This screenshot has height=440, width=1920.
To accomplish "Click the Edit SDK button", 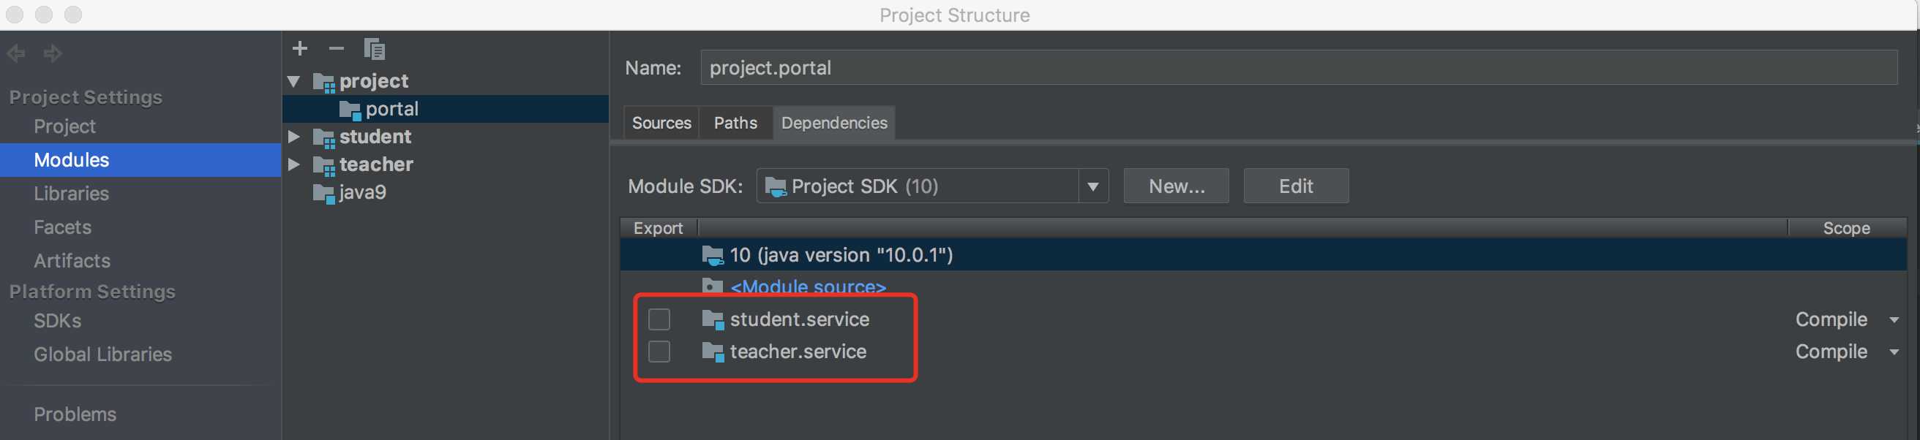I will (x=1295, y=186).
